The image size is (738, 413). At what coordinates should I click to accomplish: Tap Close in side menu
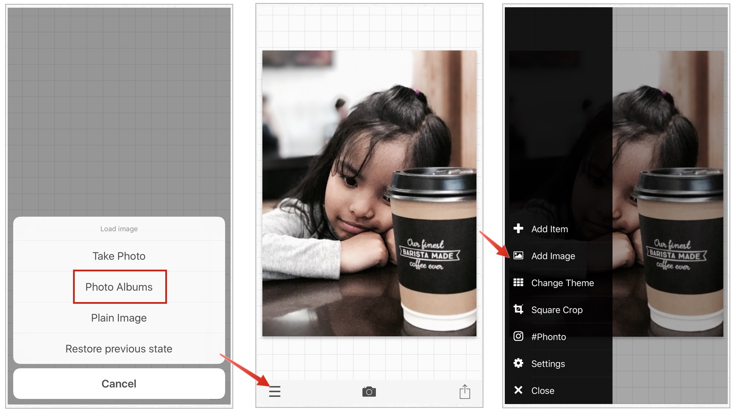pyautogui.click(x=559, y=390)
